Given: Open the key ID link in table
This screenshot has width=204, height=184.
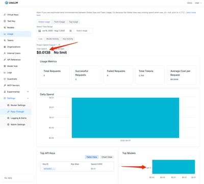Looking at the screenshot, I should [x=49, y=169].
